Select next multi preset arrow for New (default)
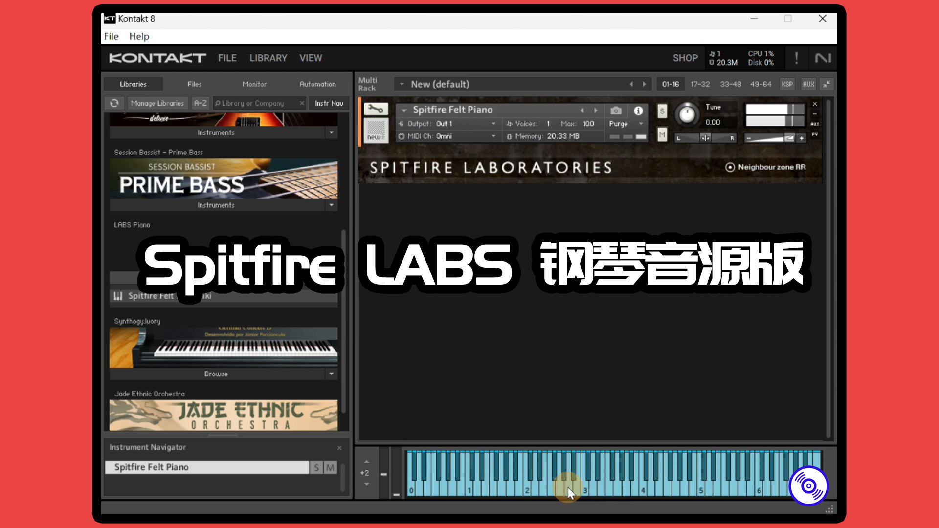The width and height of the screenshot is (939, 528). tap(644, 84)
